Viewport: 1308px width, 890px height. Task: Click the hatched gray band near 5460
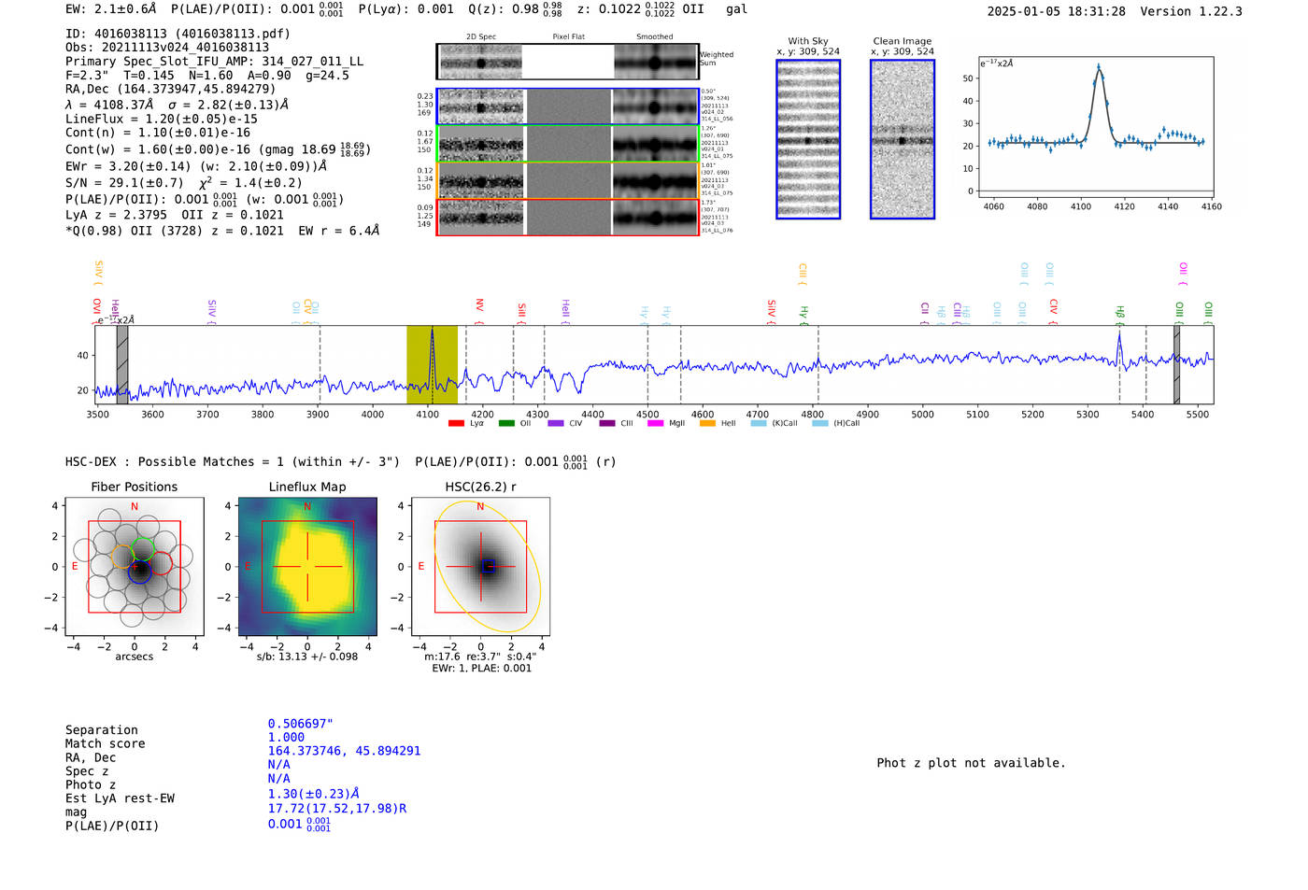[x=1177, y=365]
